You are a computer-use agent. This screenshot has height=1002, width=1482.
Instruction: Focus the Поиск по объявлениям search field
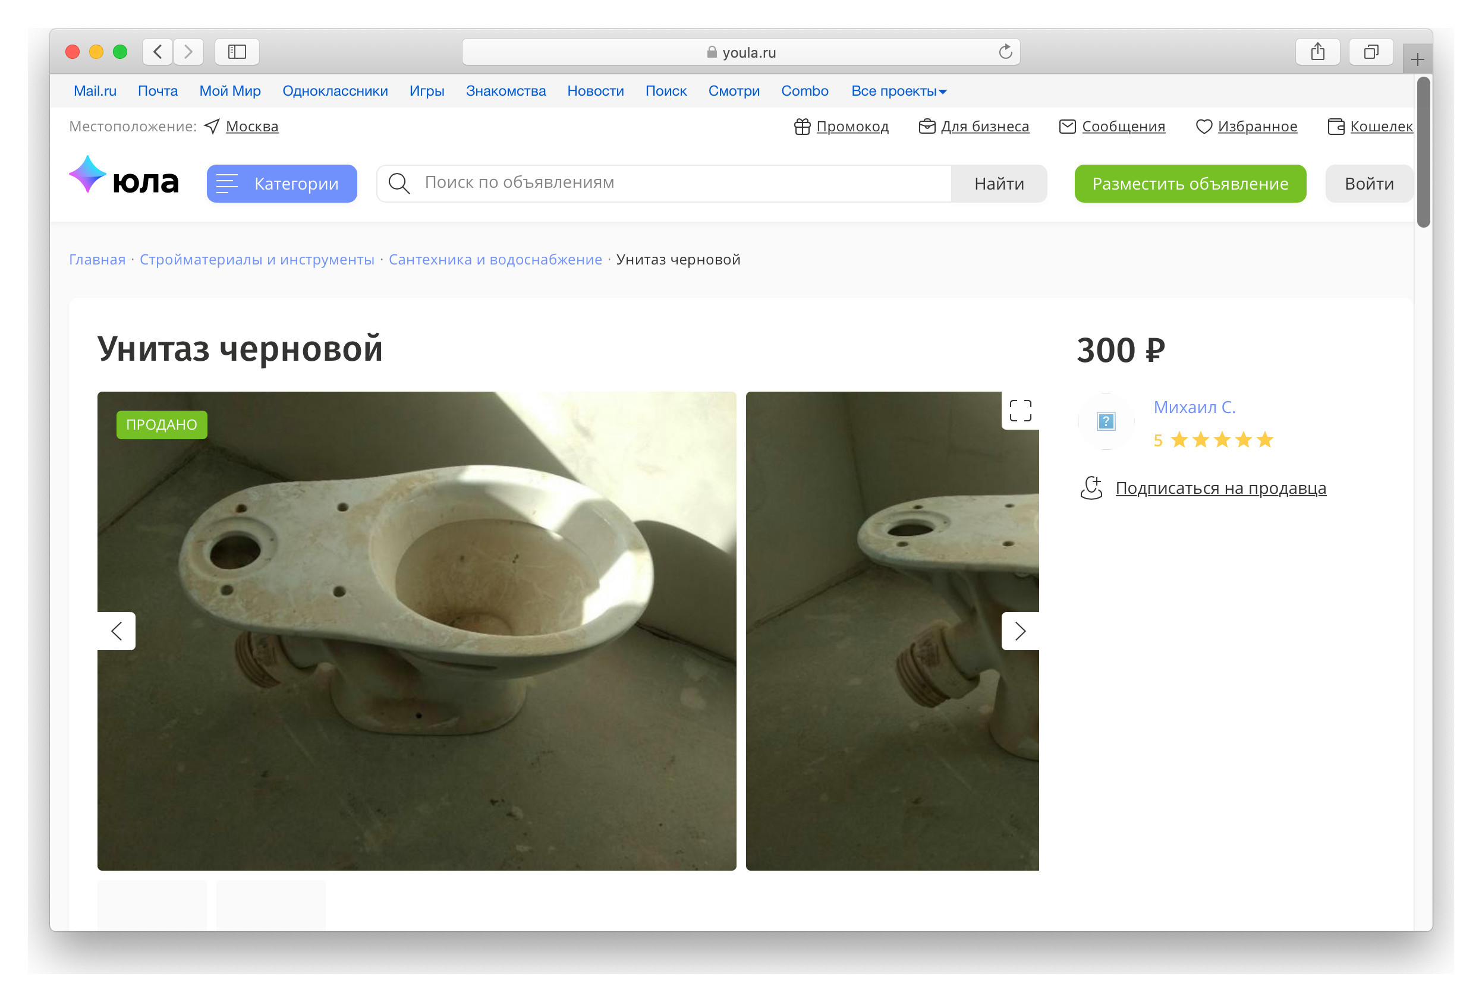[x=682, y=183]
